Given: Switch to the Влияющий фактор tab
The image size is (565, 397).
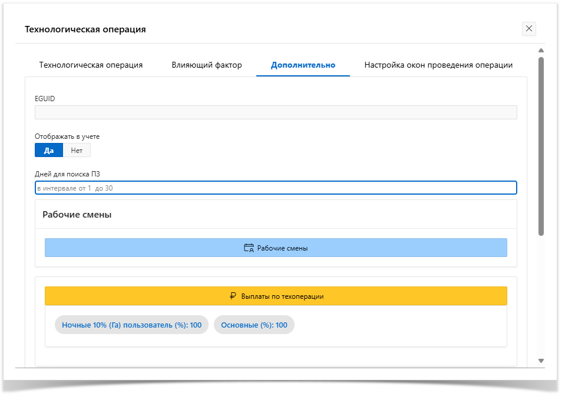Looking at the screenshot, I should [207, 65].
